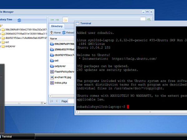The image size is (187, 140).
Task: Select the 2506b folder in the file list
Action: click(x=62, y=49)
